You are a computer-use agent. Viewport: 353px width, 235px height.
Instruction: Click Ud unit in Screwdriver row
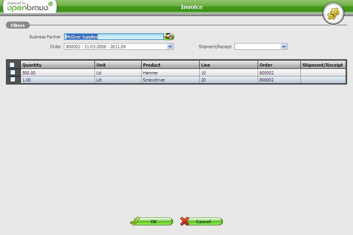point(118,80)
